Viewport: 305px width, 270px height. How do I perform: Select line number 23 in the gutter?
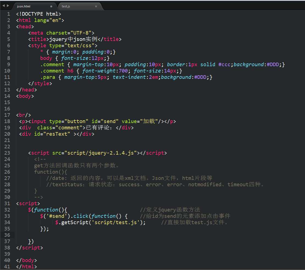tap(7, 153)
